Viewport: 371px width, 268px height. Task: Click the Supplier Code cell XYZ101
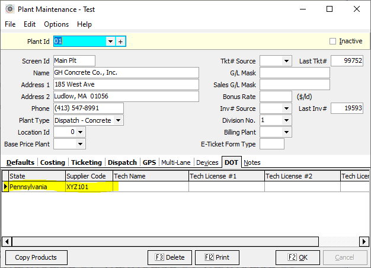[x=89, y=187]
